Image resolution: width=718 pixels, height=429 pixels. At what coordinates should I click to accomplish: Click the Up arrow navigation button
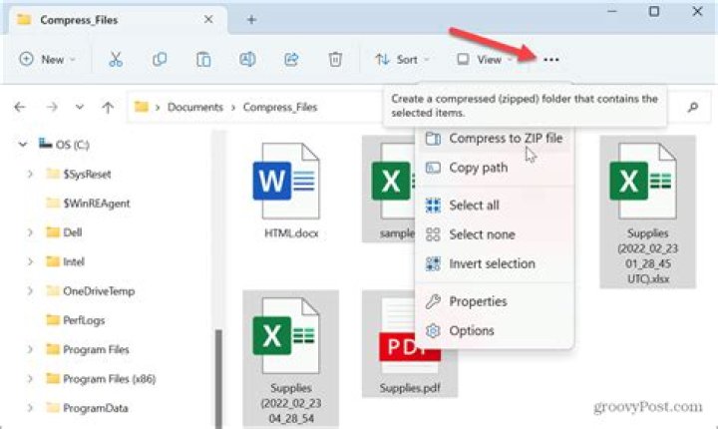pyautogui.click(x=108, y=107)
